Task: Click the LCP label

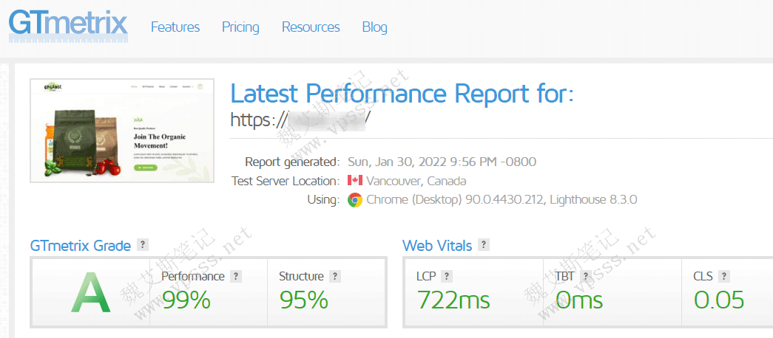Action: click(x=426, y=276)
